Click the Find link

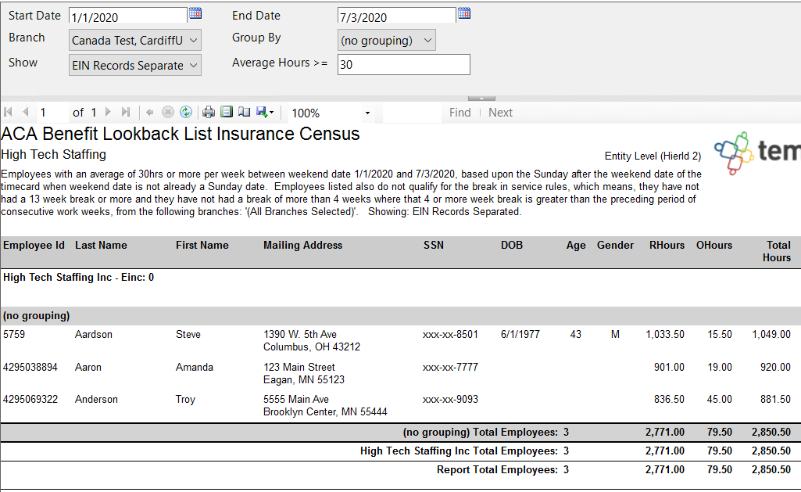(x=460, y=113)
